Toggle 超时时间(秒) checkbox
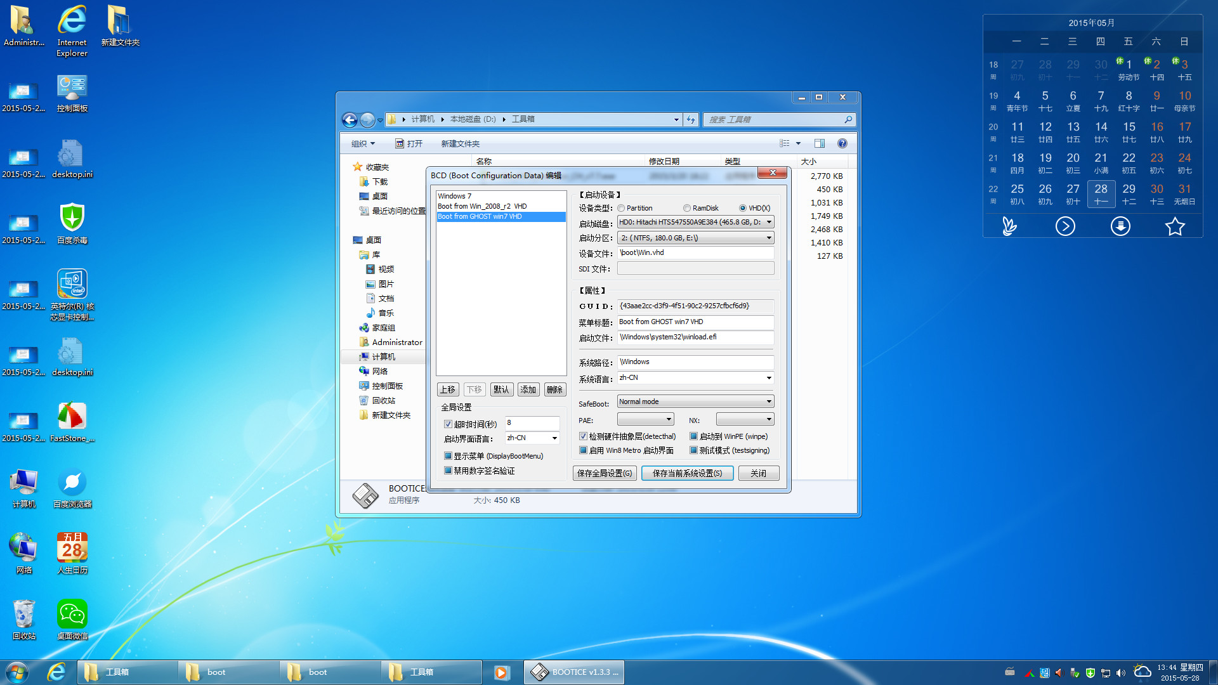The height and width of the screenshot is (685, 1218). click(x=448, y=424)
